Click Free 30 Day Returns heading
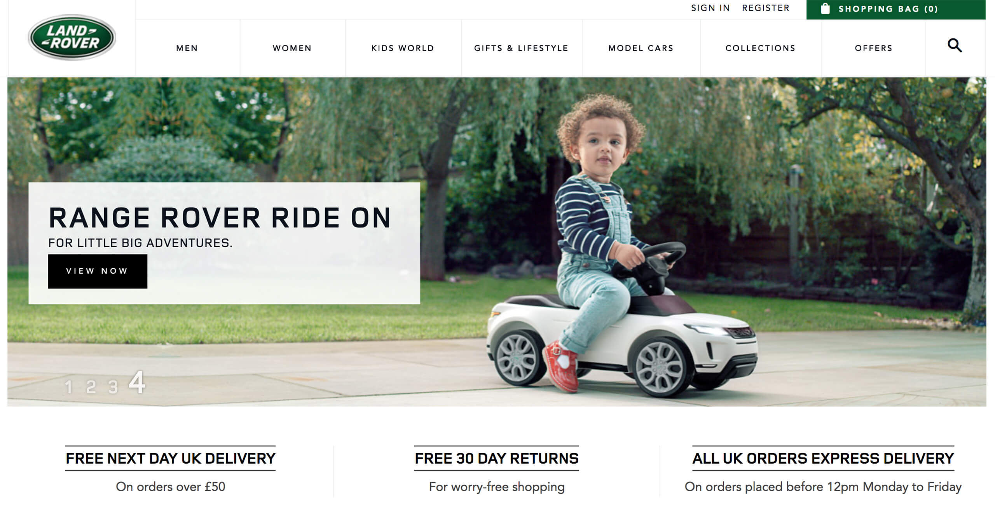995x515 pixels. tap(496, 459)
